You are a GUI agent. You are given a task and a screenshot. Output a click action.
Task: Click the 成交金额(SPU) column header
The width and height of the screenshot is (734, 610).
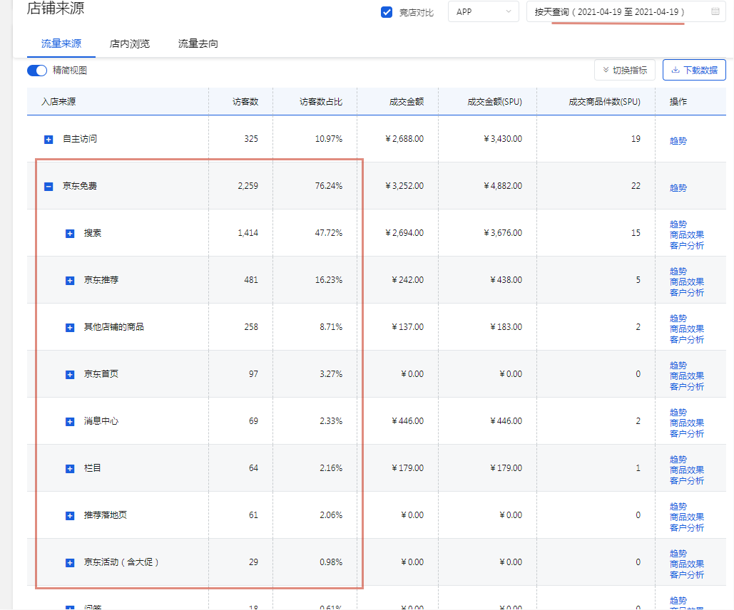pos(495,101)
